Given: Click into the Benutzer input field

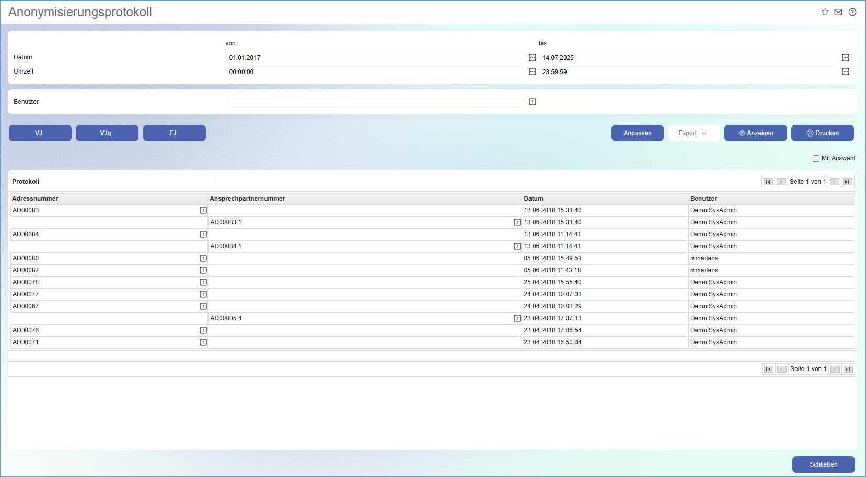Looking at the screenshot, I should pyautogui.click(x=375, y=102).
